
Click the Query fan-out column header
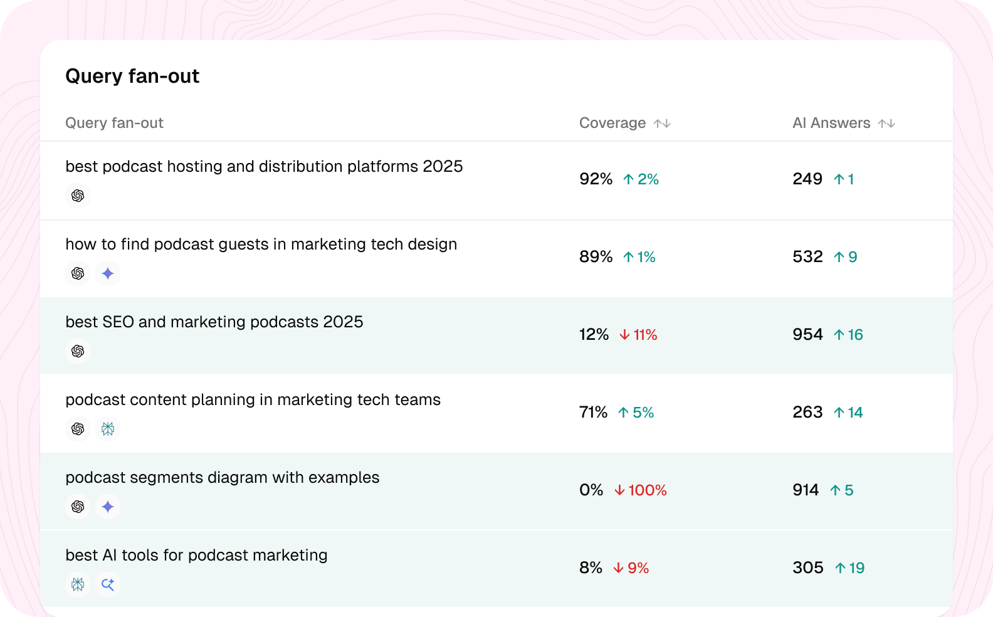pos(114,123)
